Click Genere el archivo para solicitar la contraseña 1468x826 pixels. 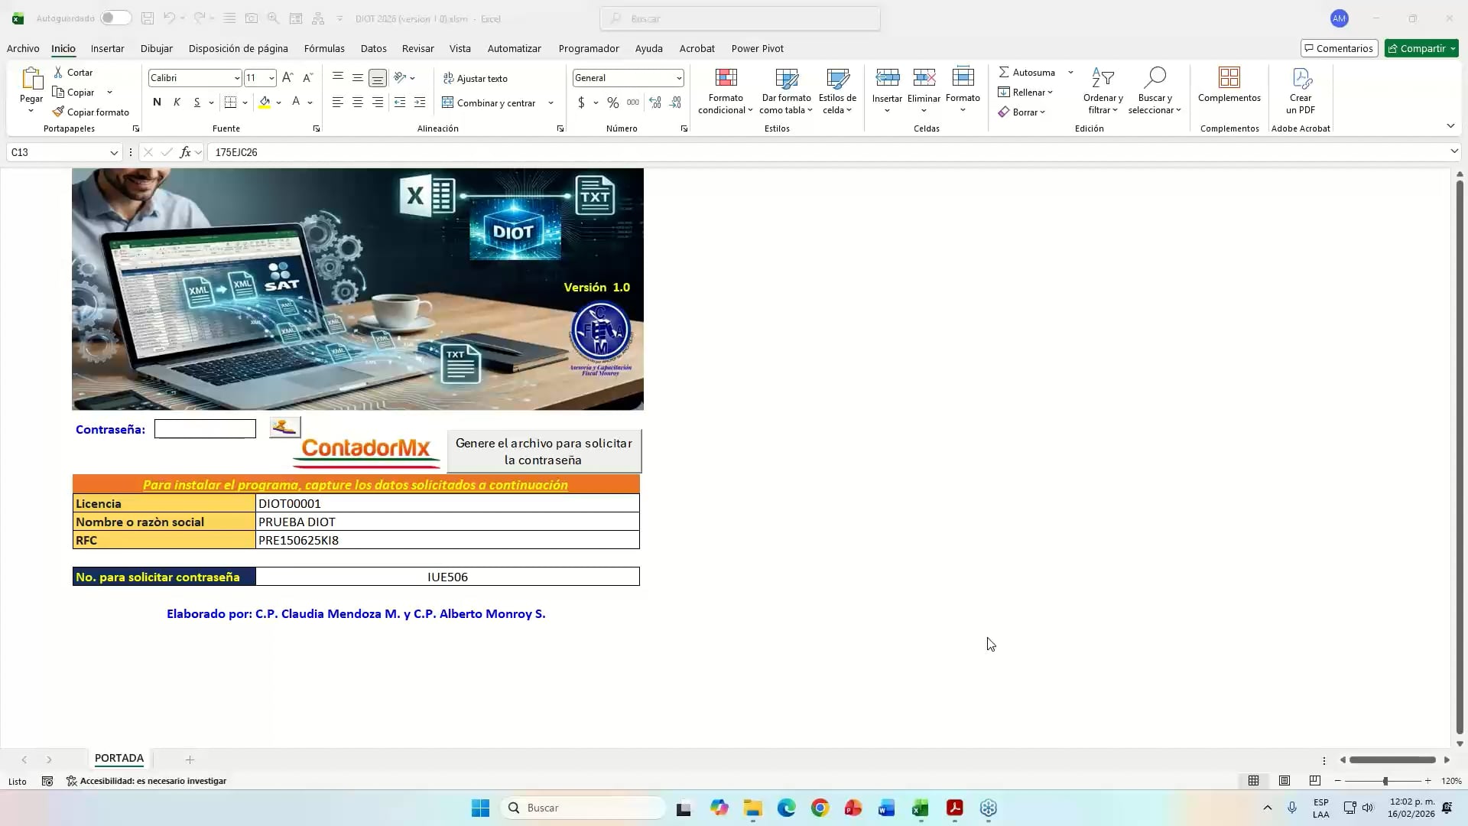click(x=544, y=451)
